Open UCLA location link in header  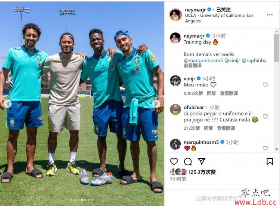219,18
